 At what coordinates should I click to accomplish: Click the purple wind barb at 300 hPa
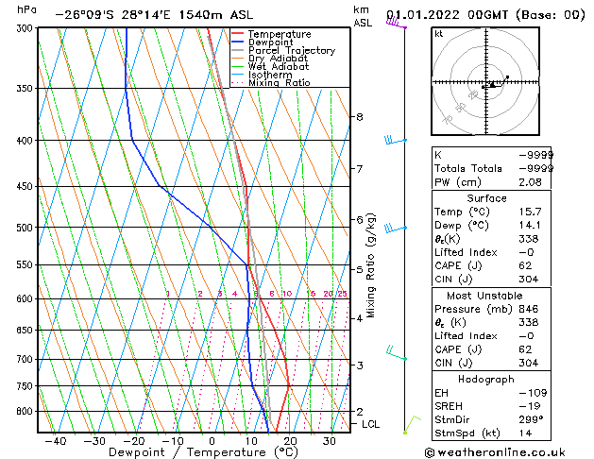397,24
